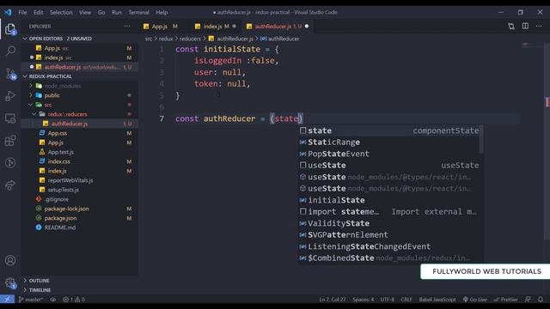Expand the public folder
This screenshot has width=550, height=309.
(80, 95)
